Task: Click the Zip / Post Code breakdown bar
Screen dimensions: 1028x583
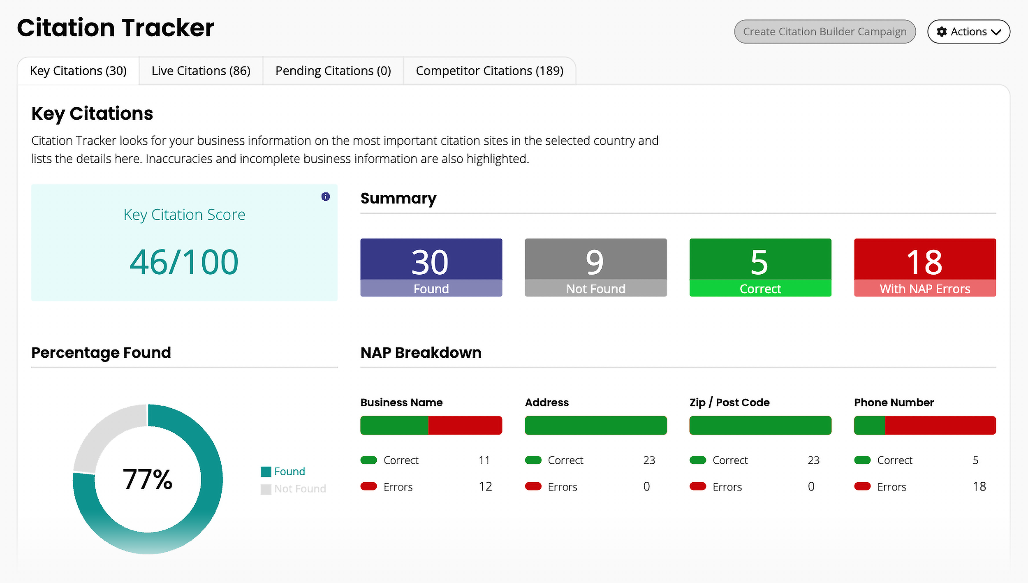Action: (x=760, y=425)
